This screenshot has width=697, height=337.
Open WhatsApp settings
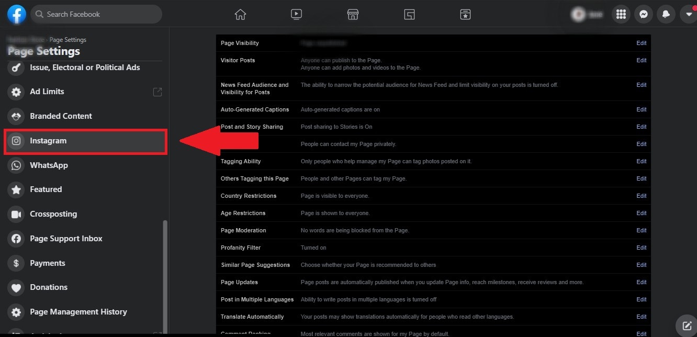coord(85,165)
